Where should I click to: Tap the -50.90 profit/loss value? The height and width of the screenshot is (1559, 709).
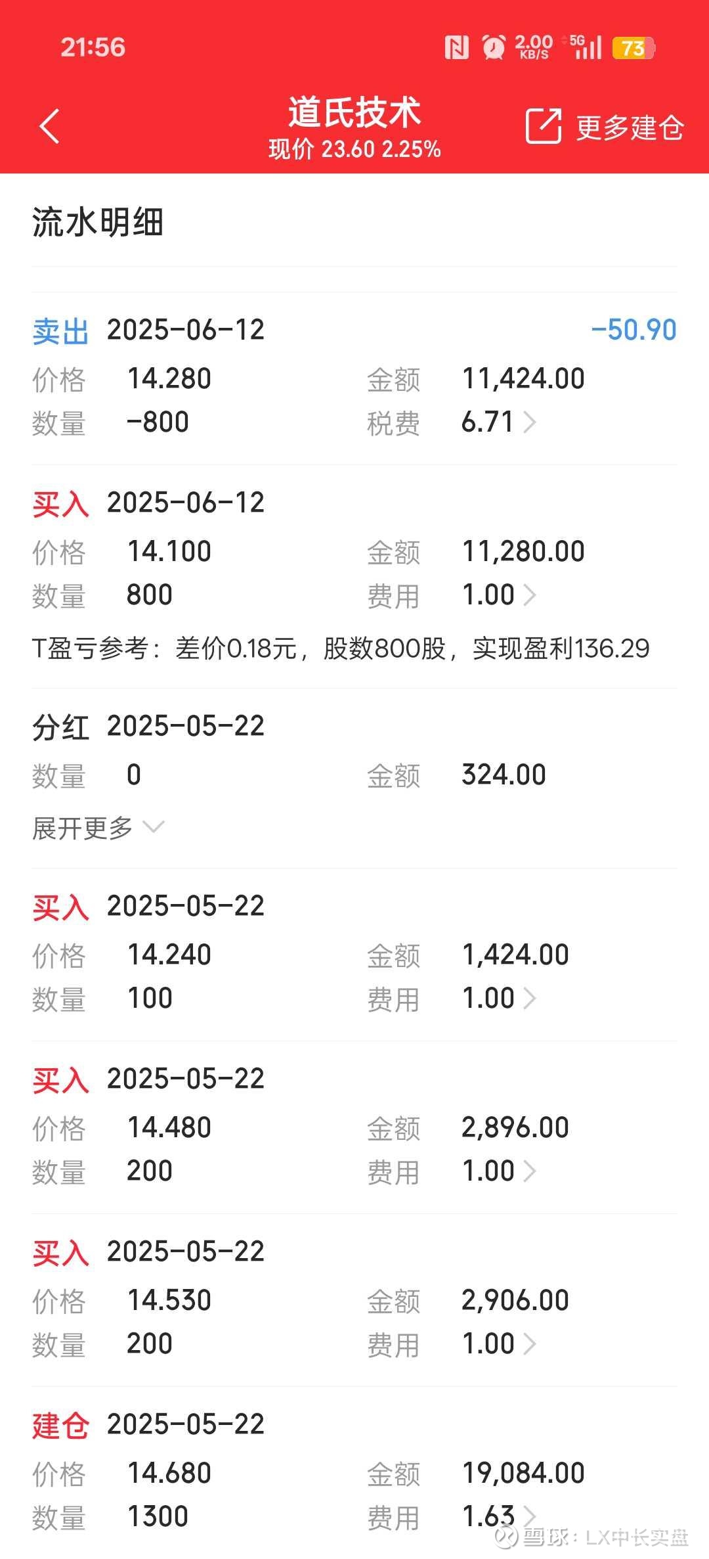tap(634, 330)
